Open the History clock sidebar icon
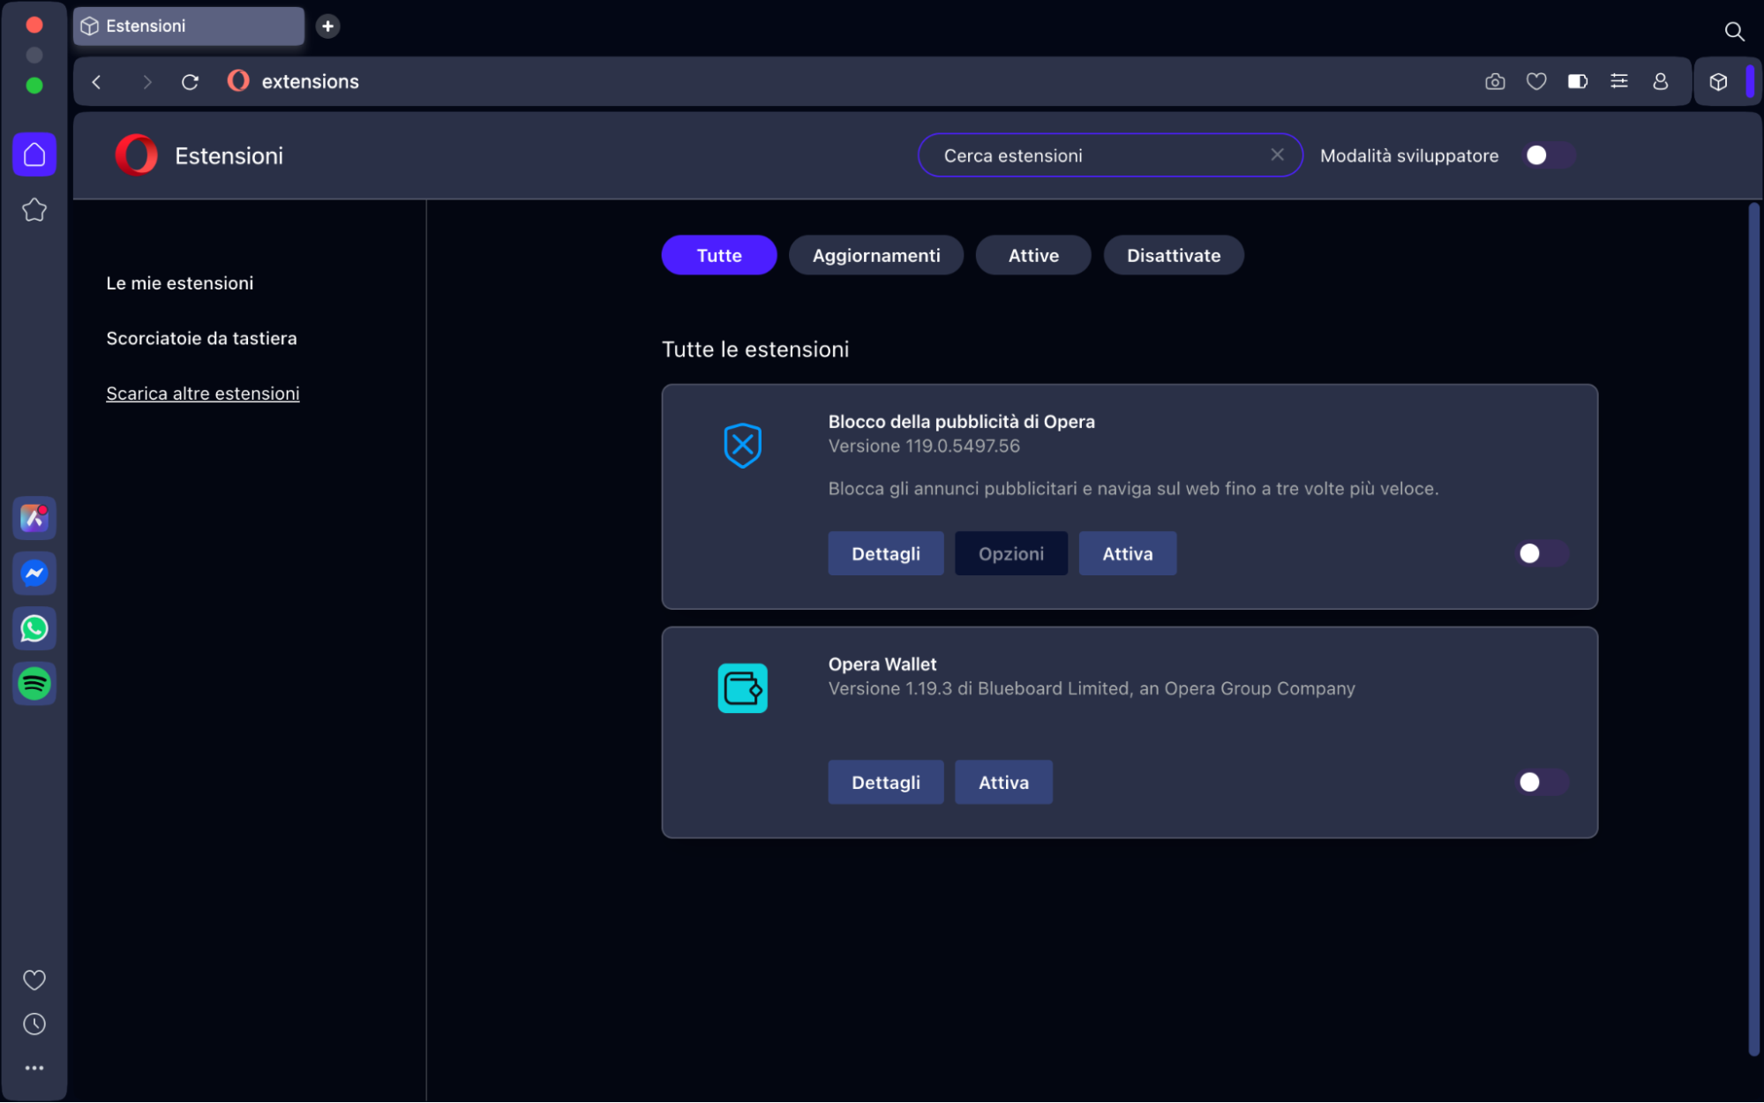Image resolution: width=1764 pixels, height=1103 pixels. pyautogui.click(x=34, y=1024)
